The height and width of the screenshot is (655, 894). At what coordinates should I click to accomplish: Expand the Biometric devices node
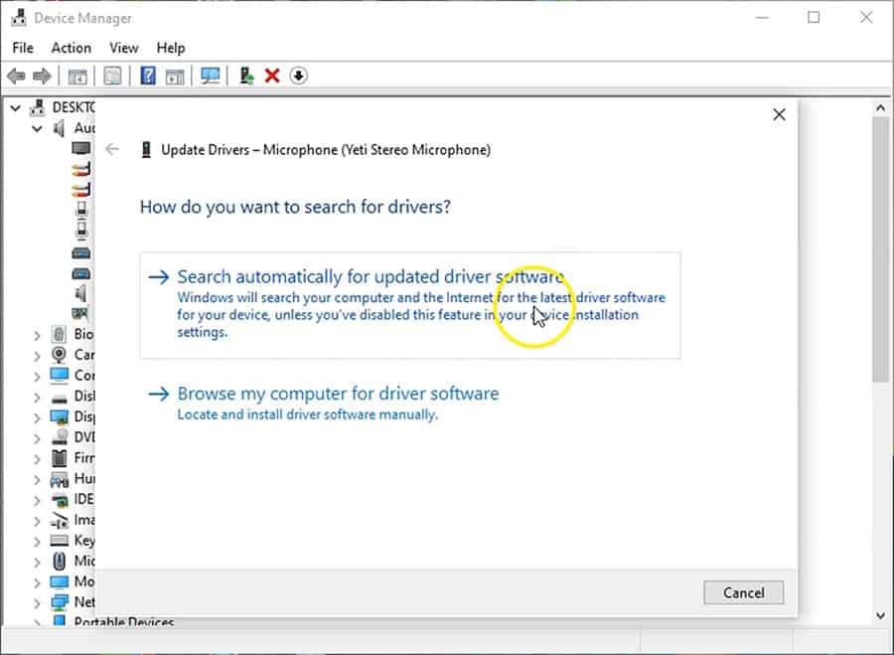pyautogui.click(x=37, y=336)
